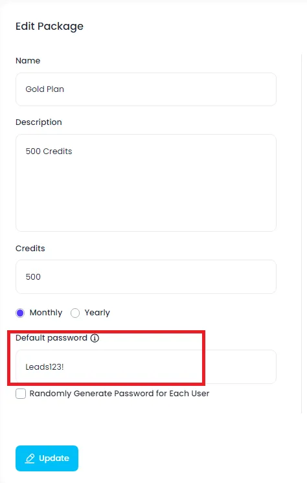Click the '500 Credits' text in Description
This screenshot has width=307, height=483.
pos(49,152)
